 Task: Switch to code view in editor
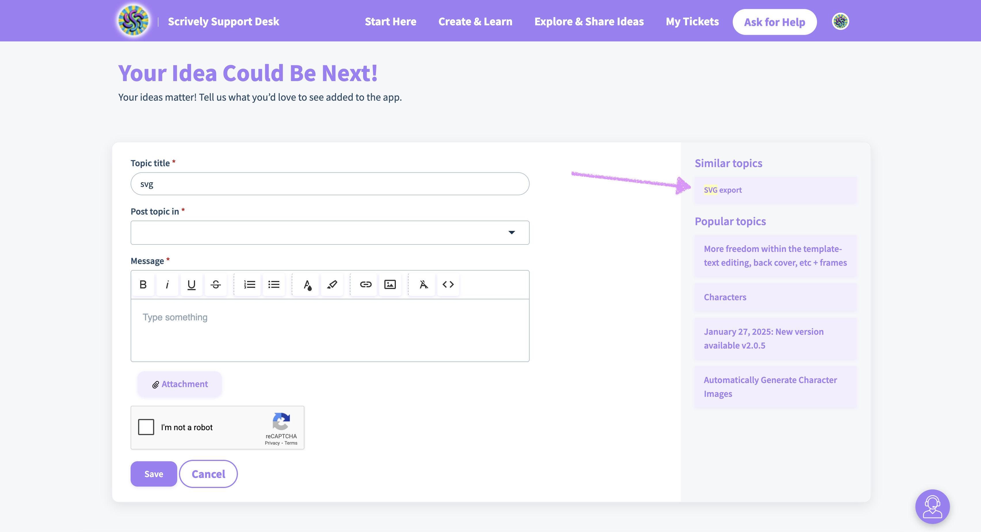click(x=448, y=284)
